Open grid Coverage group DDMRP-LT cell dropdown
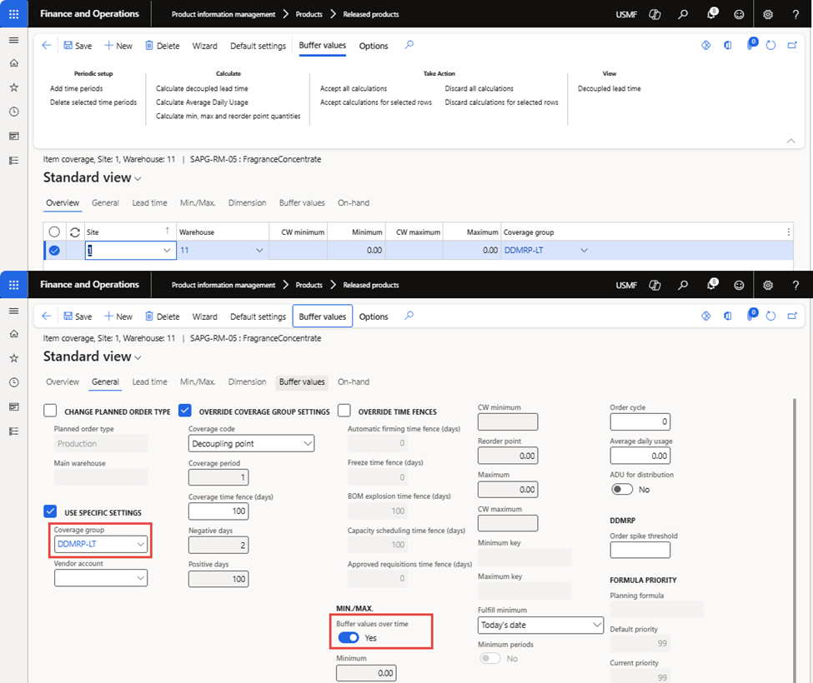This screenshot has width=813, height=683. [x=584, y=250]
